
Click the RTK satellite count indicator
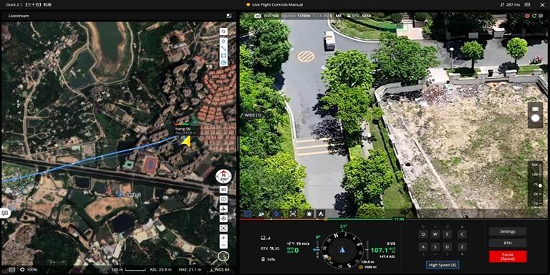click(x=270, y=249)
